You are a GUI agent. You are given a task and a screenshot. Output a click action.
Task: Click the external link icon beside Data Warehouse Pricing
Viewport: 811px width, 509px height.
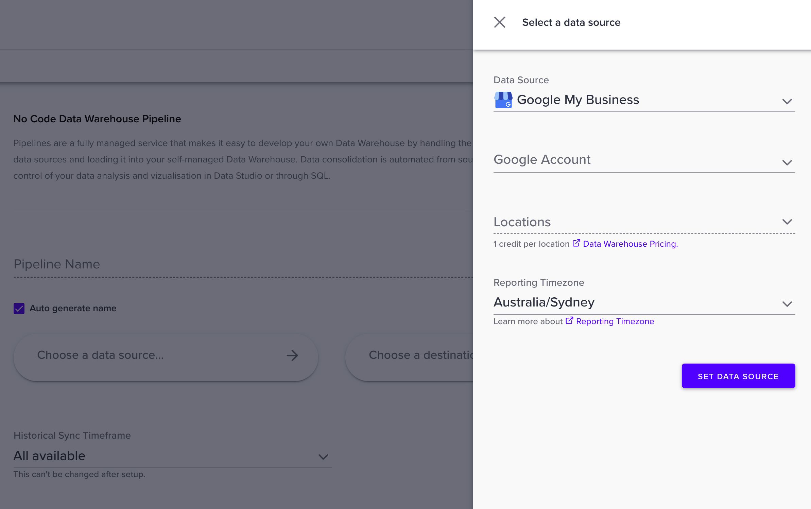(x=576, y=243)
